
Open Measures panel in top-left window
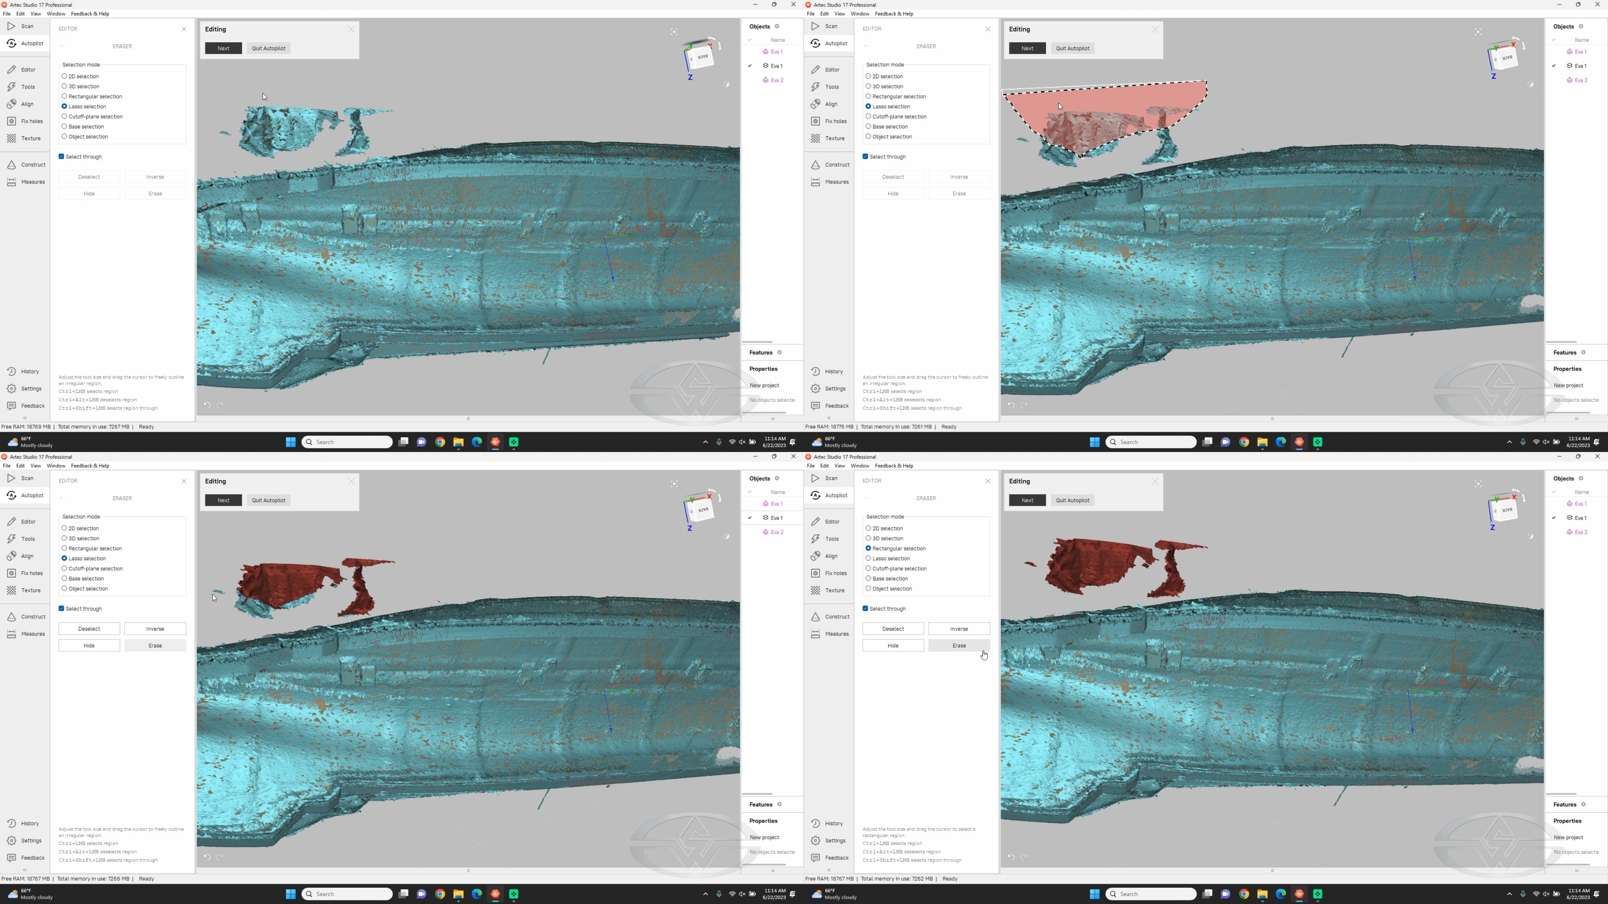point(26,182)
